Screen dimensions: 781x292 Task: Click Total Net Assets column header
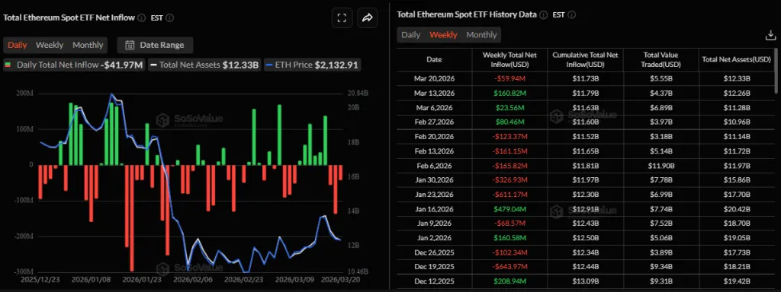coord(736,59)
